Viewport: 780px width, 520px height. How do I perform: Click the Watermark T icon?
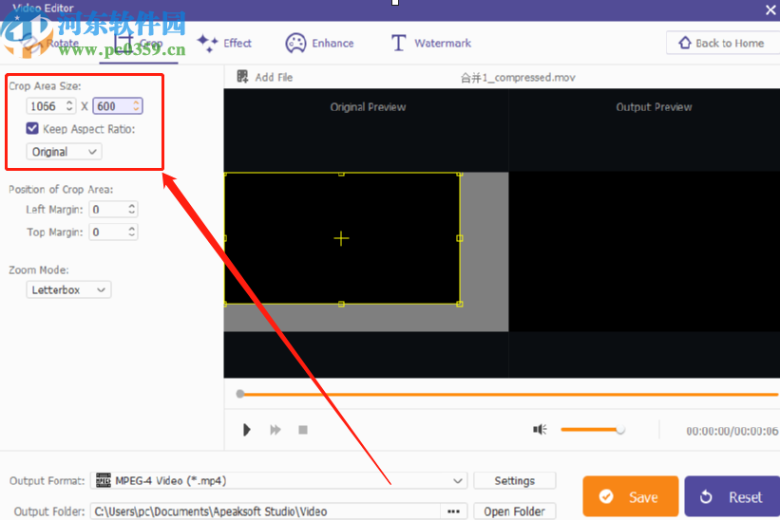pos(398,44)
